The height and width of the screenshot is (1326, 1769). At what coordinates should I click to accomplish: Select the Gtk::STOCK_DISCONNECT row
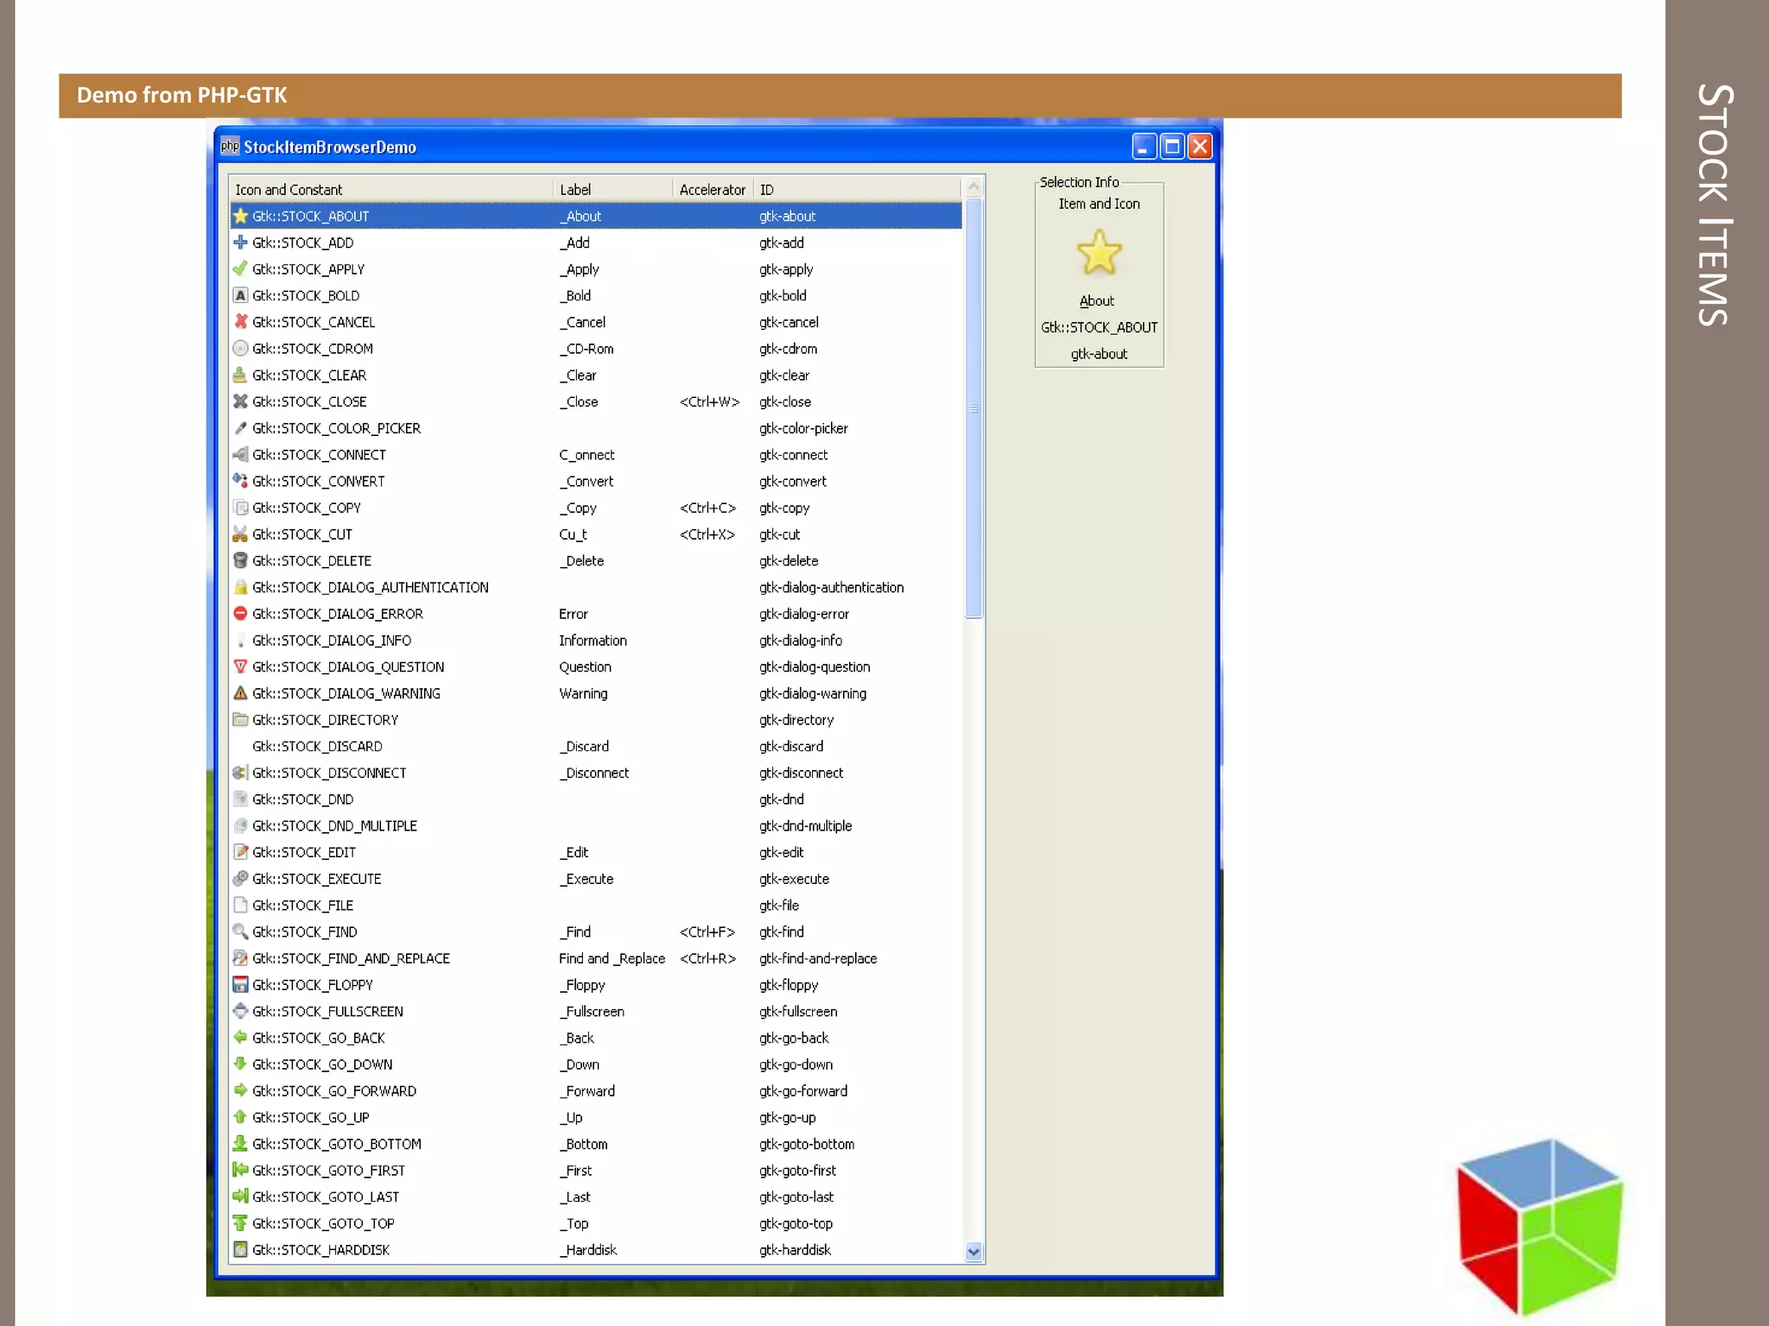click(x=596, y=773)
